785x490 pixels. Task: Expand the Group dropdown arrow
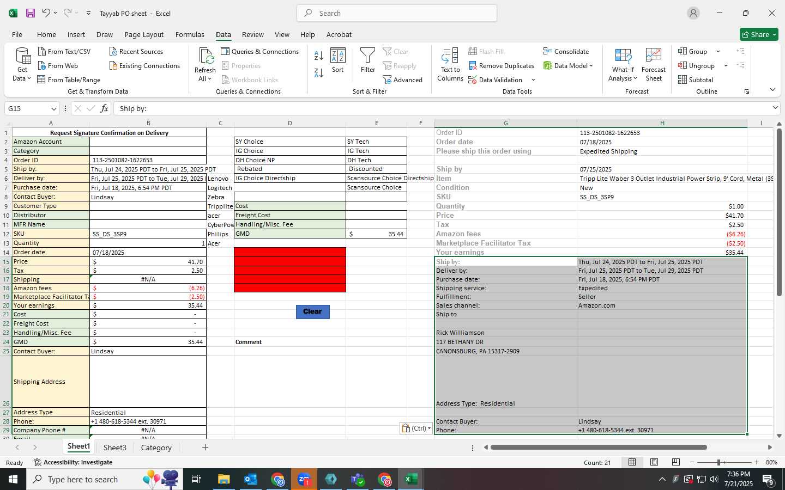[x=718, y=51]
